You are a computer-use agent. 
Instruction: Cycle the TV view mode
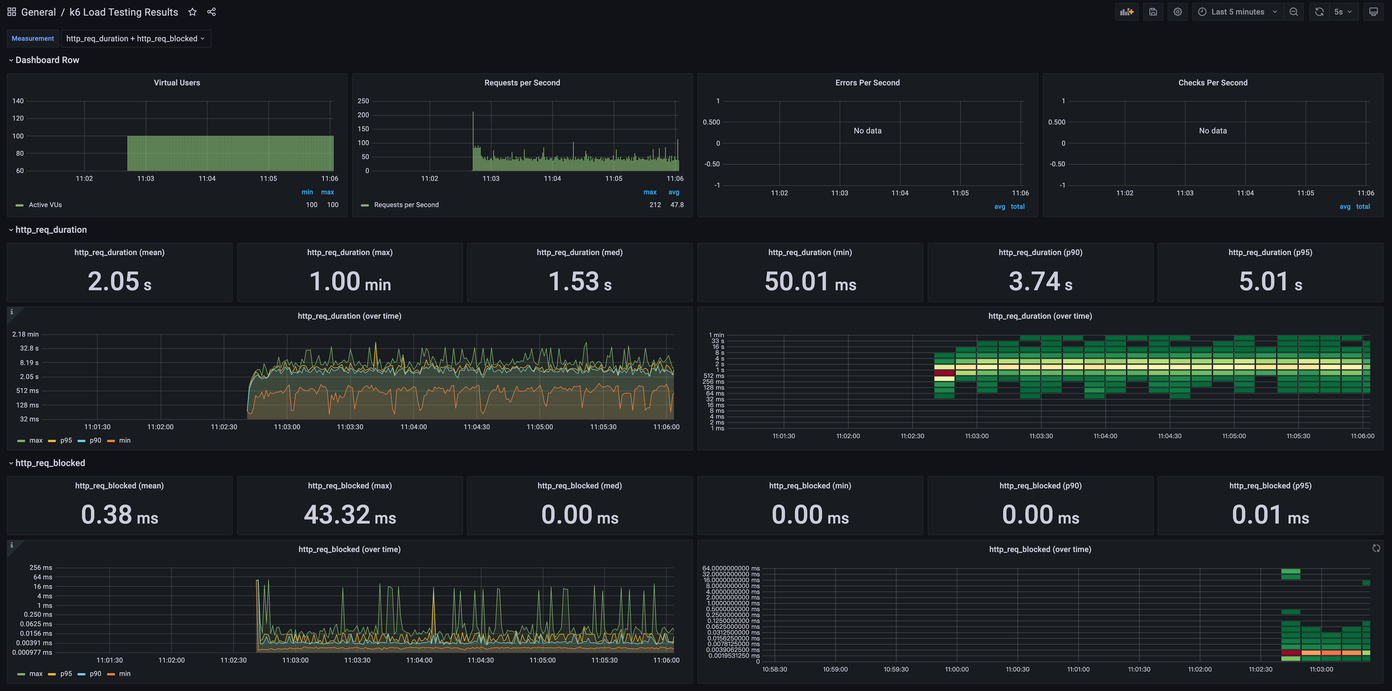1373,12
